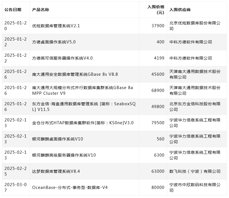Select price 560

pyautogui.click(x=161, y=139)
